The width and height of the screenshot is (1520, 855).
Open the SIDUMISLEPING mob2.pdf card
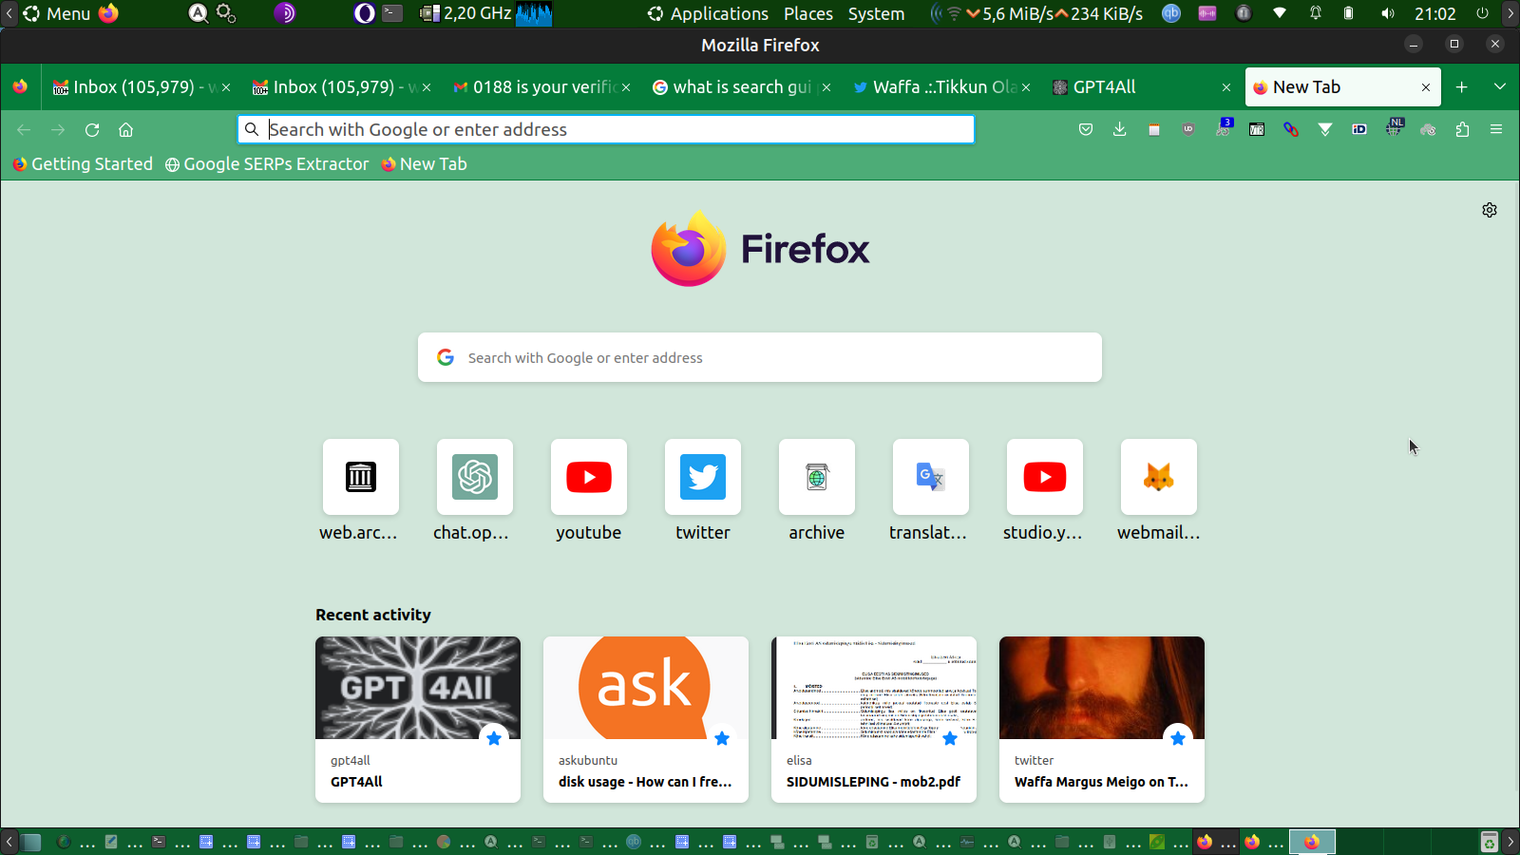(x=874, y=719)
